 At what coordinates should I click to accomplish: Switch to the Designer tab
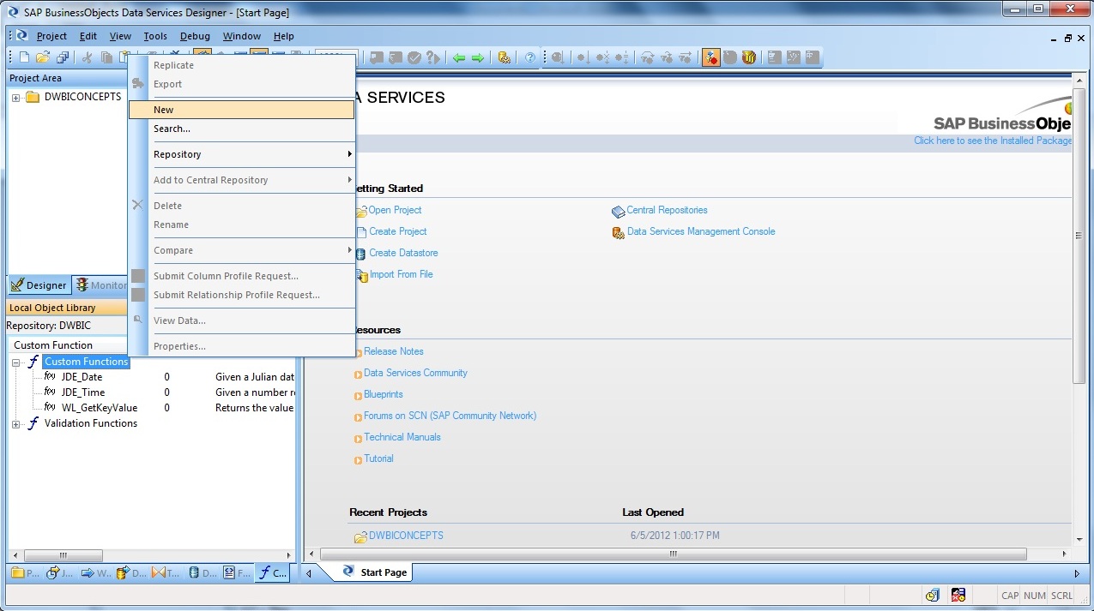pyautogui.click(x=39, y=285)
